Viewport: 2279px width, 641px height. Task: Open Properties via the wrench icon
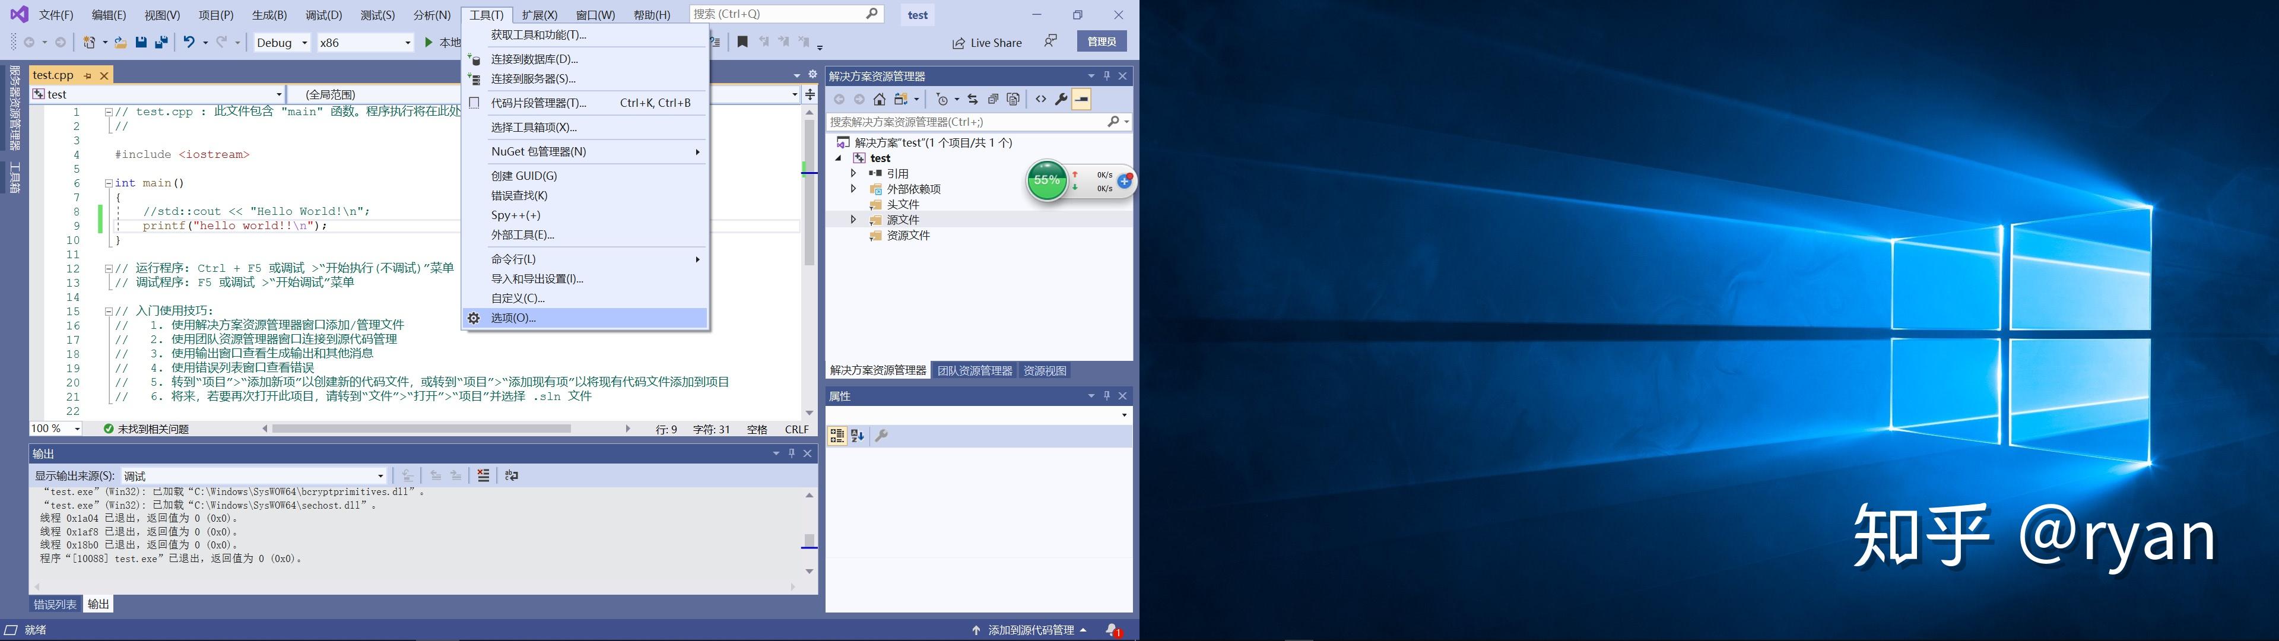tap(1061, 99)
